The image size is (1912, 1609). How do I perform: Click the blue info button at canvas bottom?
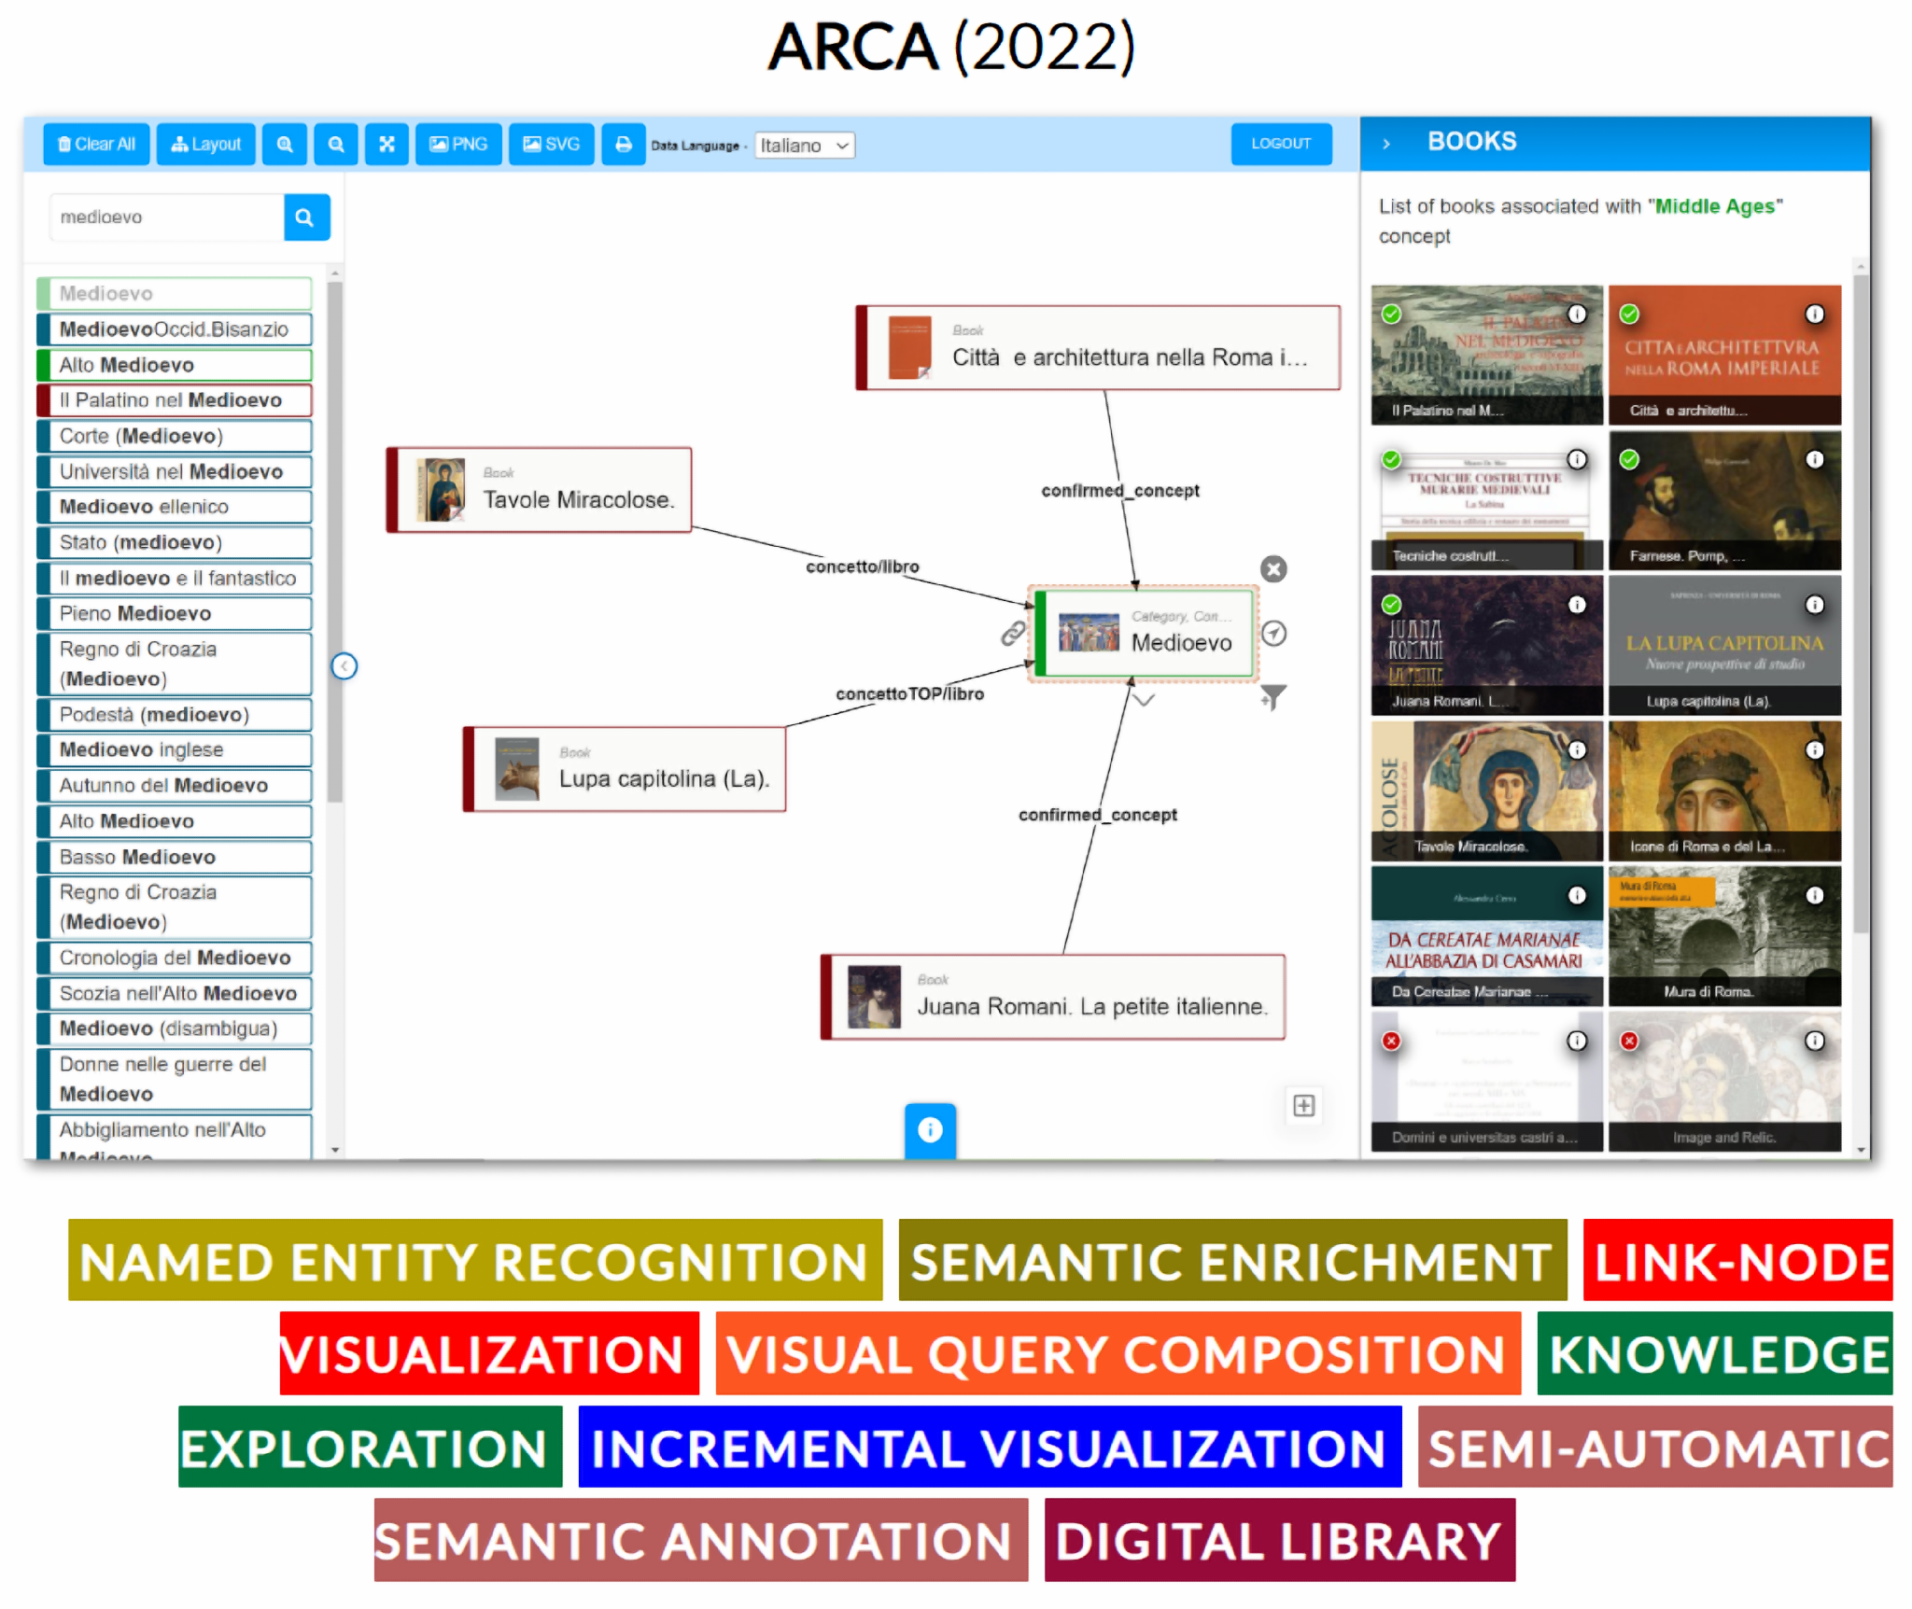point(930,1130)
